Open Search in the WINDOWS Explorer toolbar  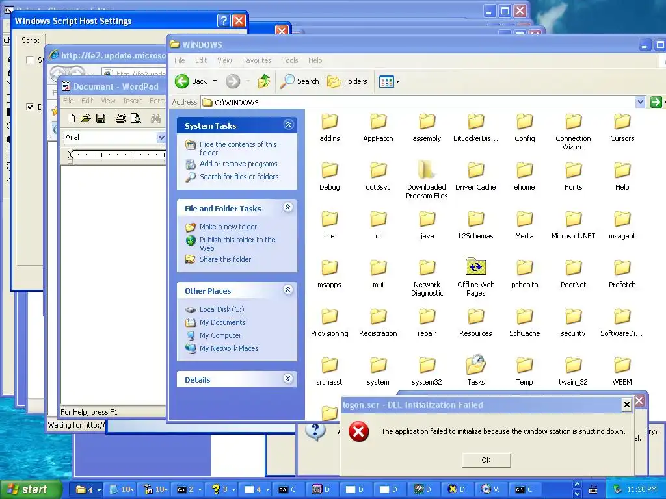300,81
